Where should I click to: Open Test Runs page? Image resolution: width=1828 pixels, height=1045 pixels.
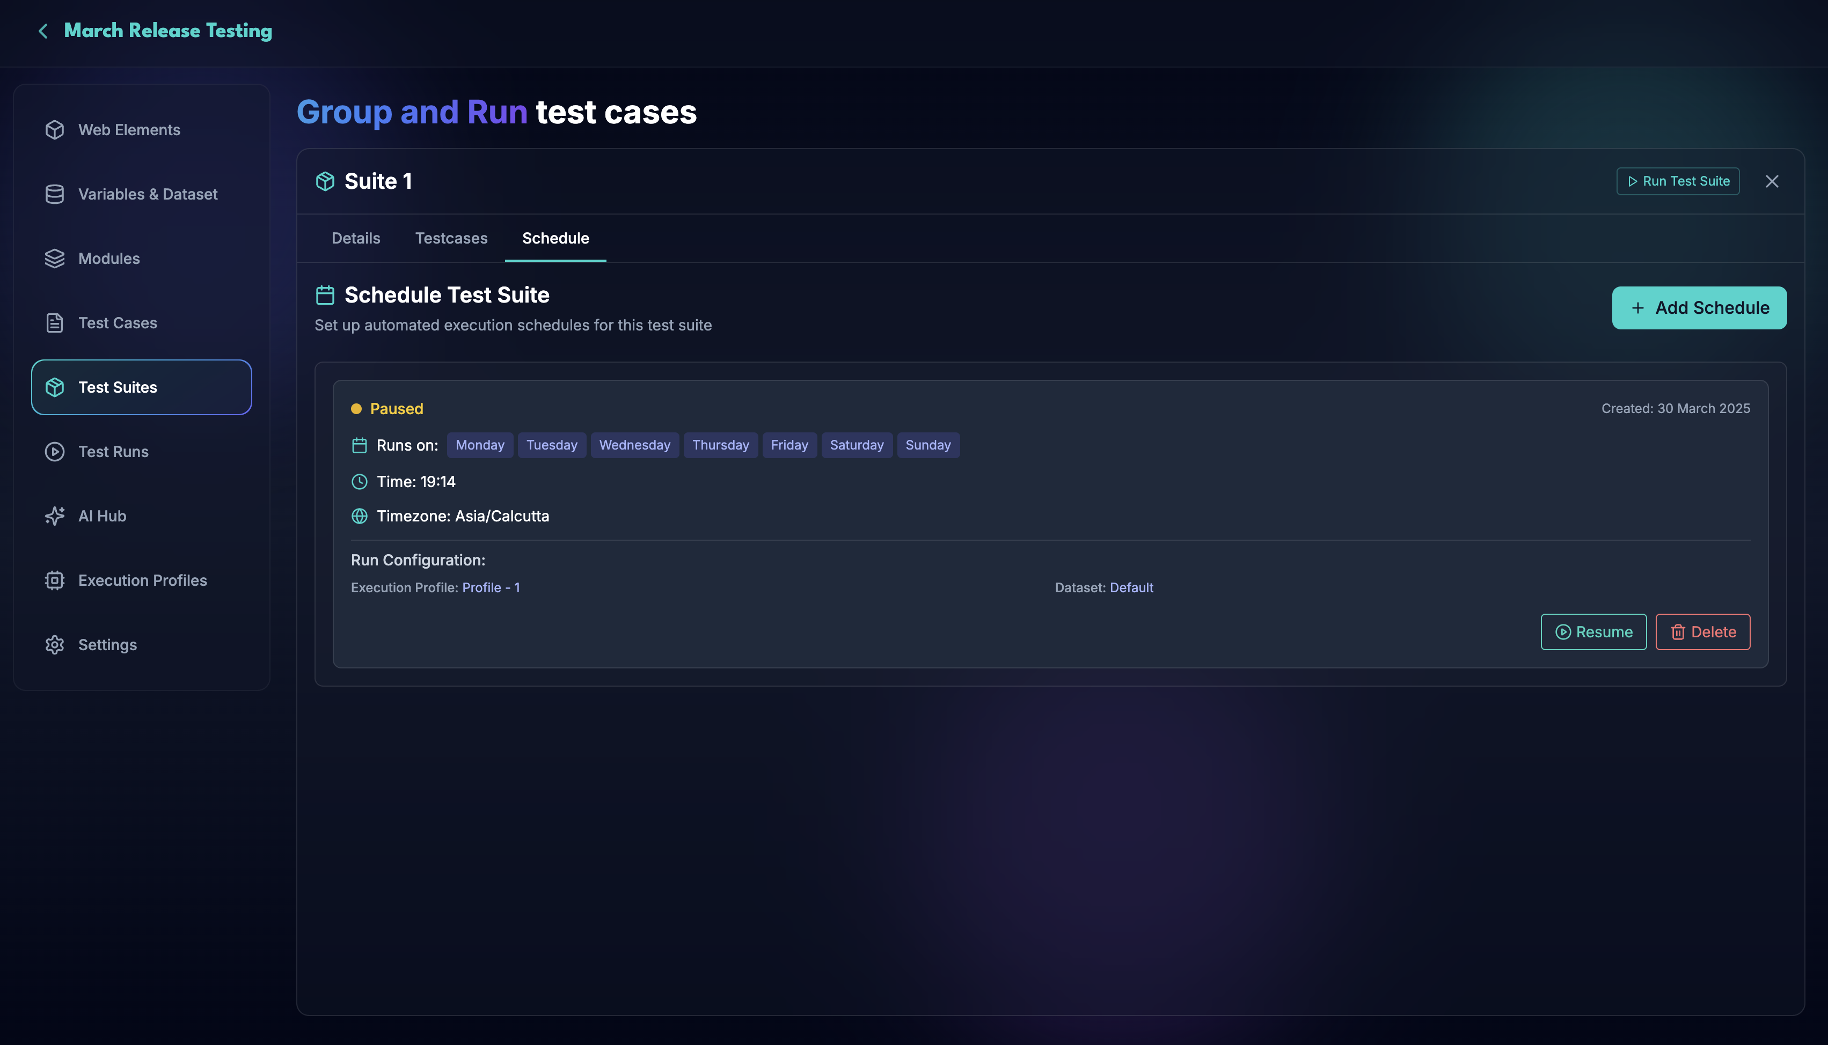click(x=142, y=452)
